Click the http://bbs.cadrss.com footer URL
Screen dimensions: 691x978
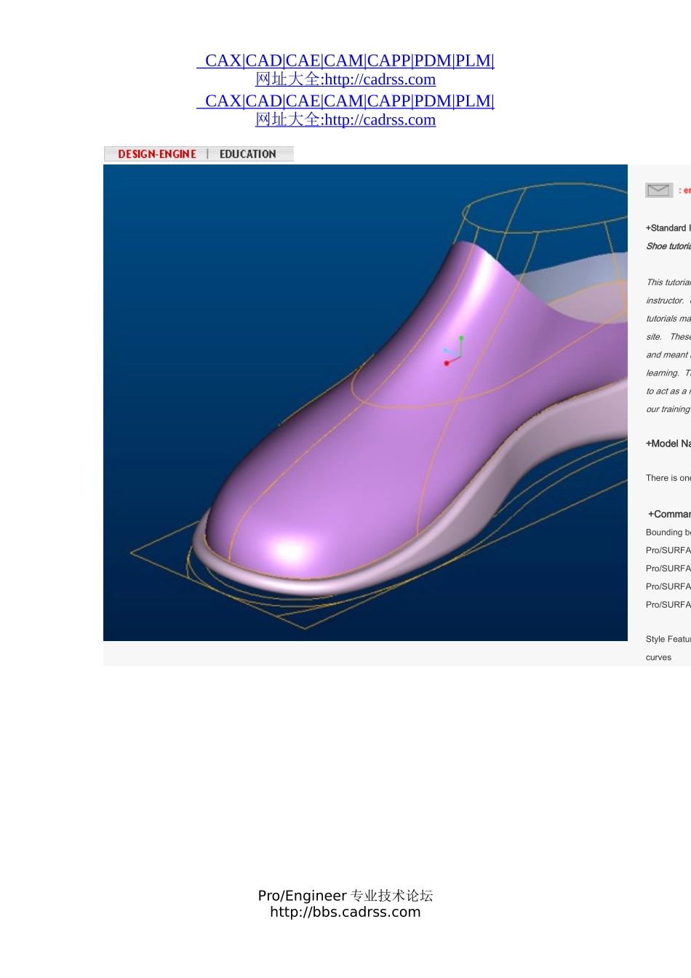(x=345, y=913)
